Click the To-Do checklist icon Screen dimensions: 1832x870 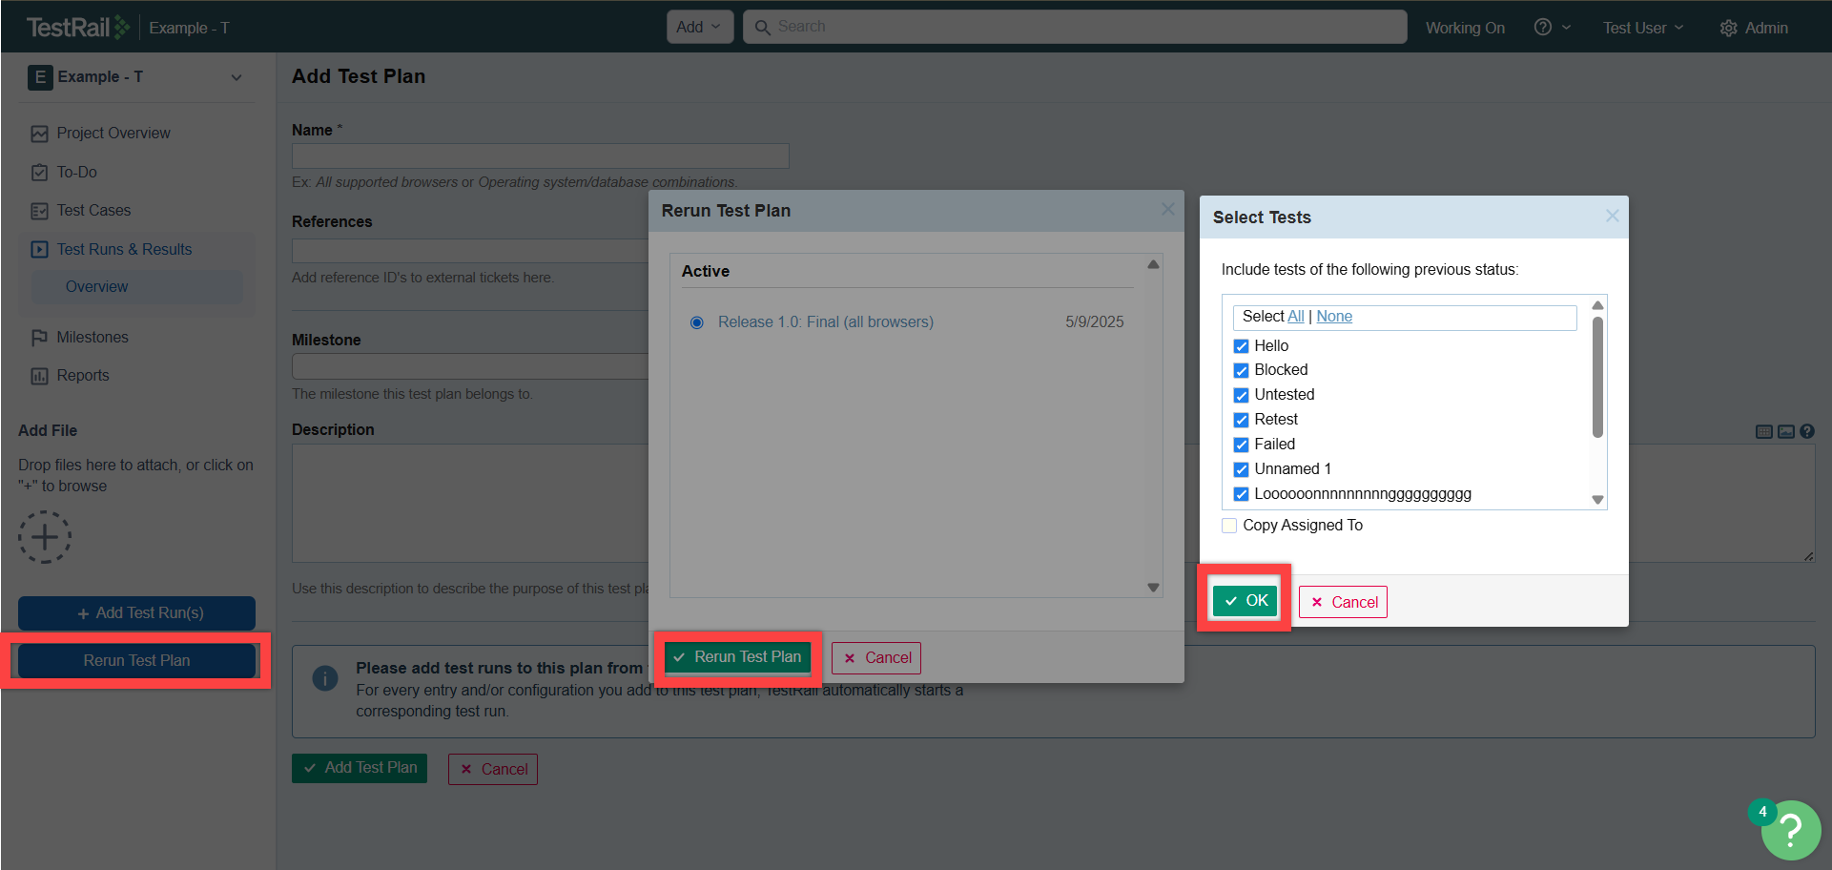click(x=39, y=173)
